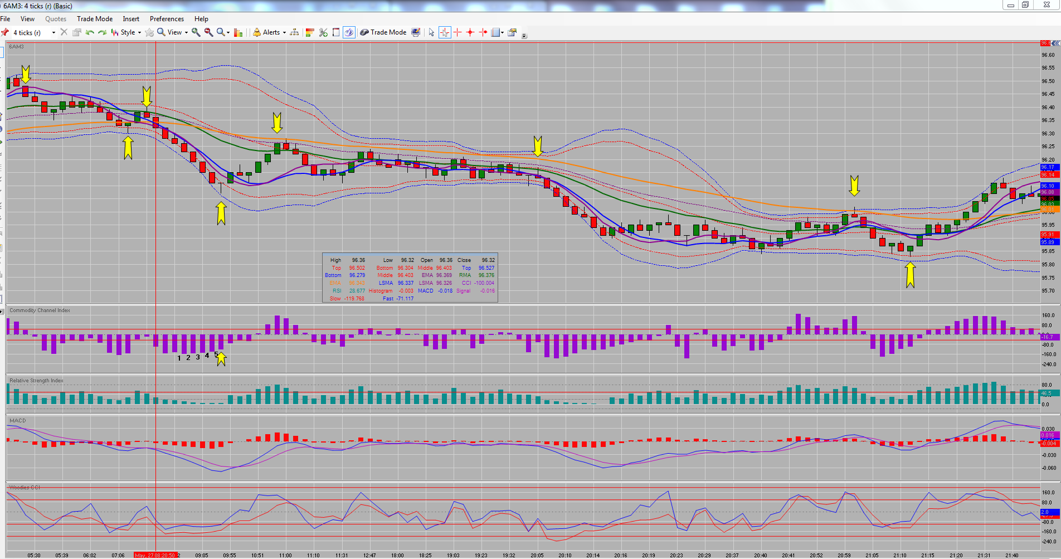Toggle the highlighted purple swirl button
This screenshot has width=1061, height=559.
click(349, 32)
